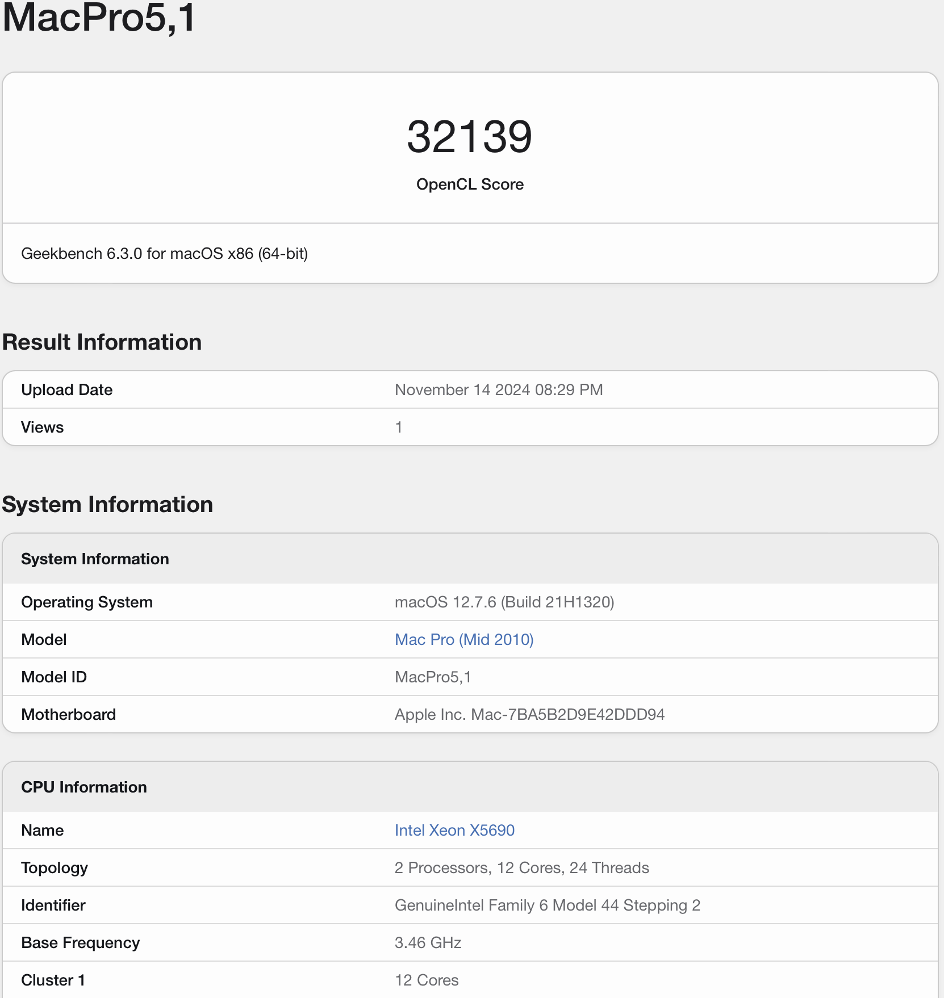Click the Model ID value MacPro5,1
The width and height of the screenshot is (944, 998).
click(x=432, y=677)
